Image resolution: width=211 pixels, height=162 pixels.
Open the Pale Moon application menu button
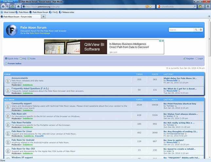click(10, 1)
